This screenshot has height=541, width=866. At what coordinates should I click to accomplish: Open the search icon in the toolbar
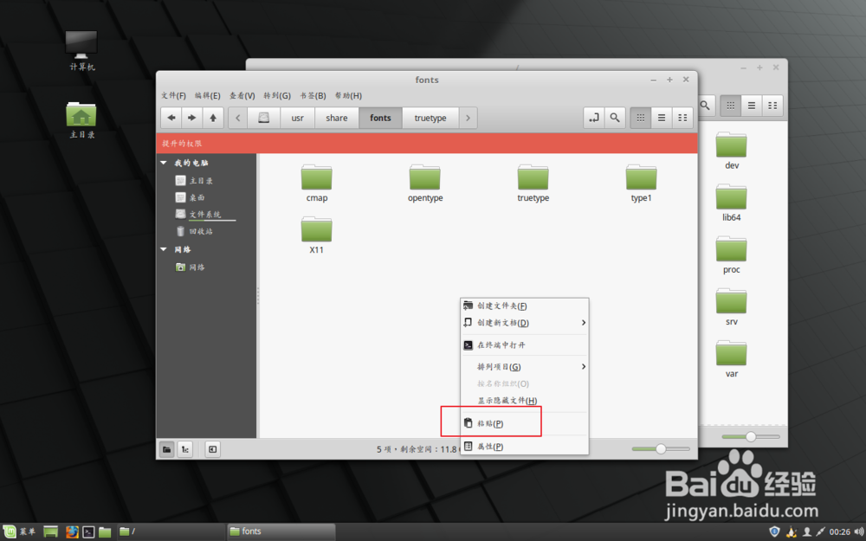coord(614,117)
